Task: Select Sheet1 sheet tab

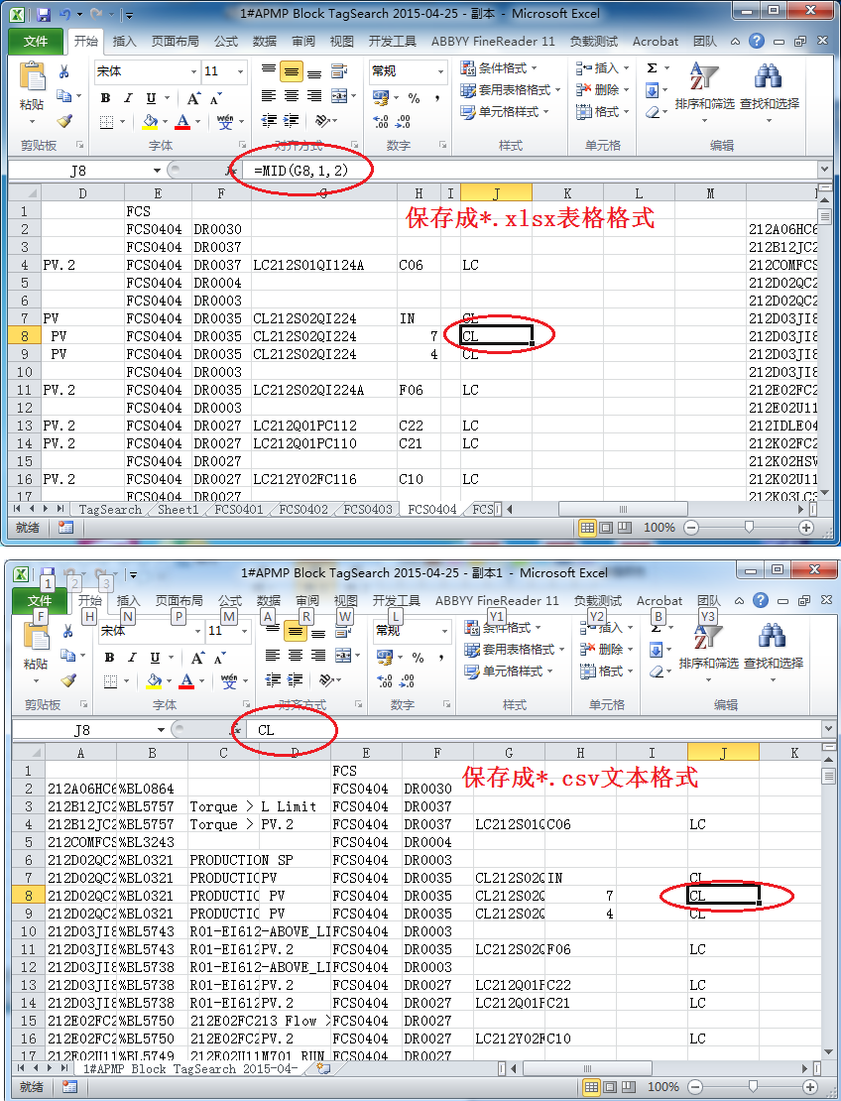Action: 179,509
